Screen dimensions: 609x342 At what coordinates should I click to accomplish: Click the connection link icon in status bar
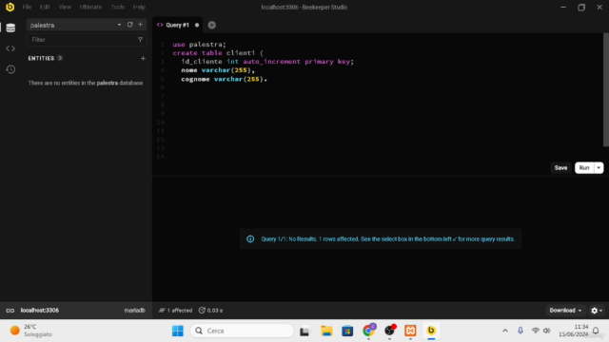(10, 311)
